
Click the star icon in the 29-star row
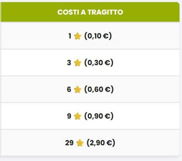click(x=80, y=143)
